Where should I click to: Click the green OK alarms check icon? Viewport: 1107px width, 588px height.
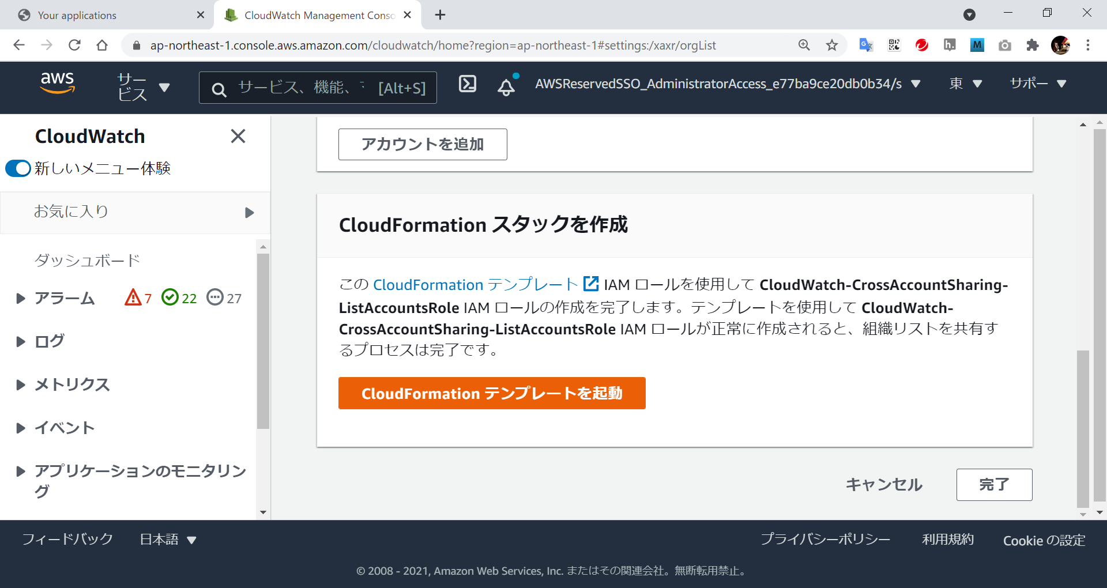(x=170, y=297)
